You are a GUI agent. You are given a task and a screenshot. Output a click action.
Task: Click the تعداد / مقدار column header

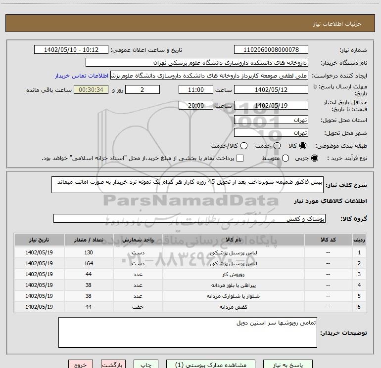pyautogui.click(x=89, y=240)
